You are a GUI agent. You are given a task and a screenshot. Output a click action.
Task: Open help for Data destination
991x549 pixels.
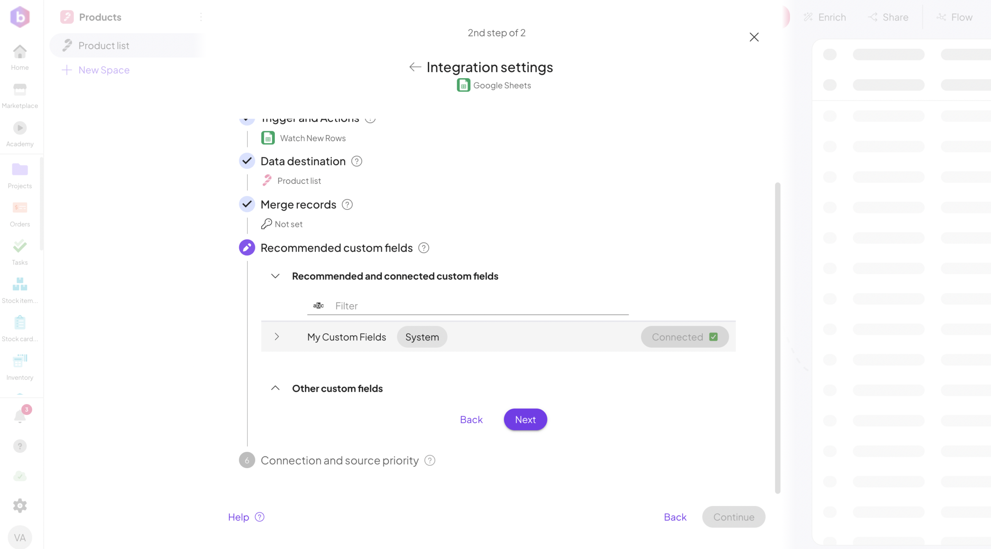pos(357,161)
